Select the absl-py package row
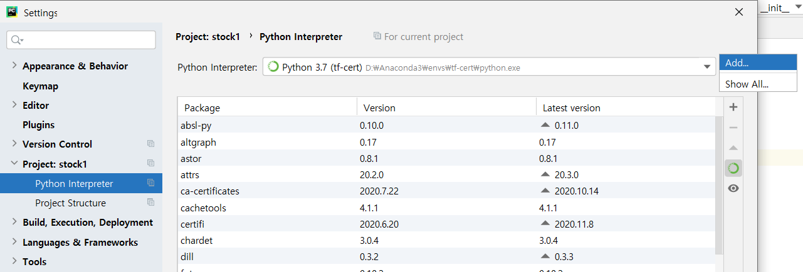Image resolution: width=803 pixels, height=272 pixels. (x=446, y=125)
